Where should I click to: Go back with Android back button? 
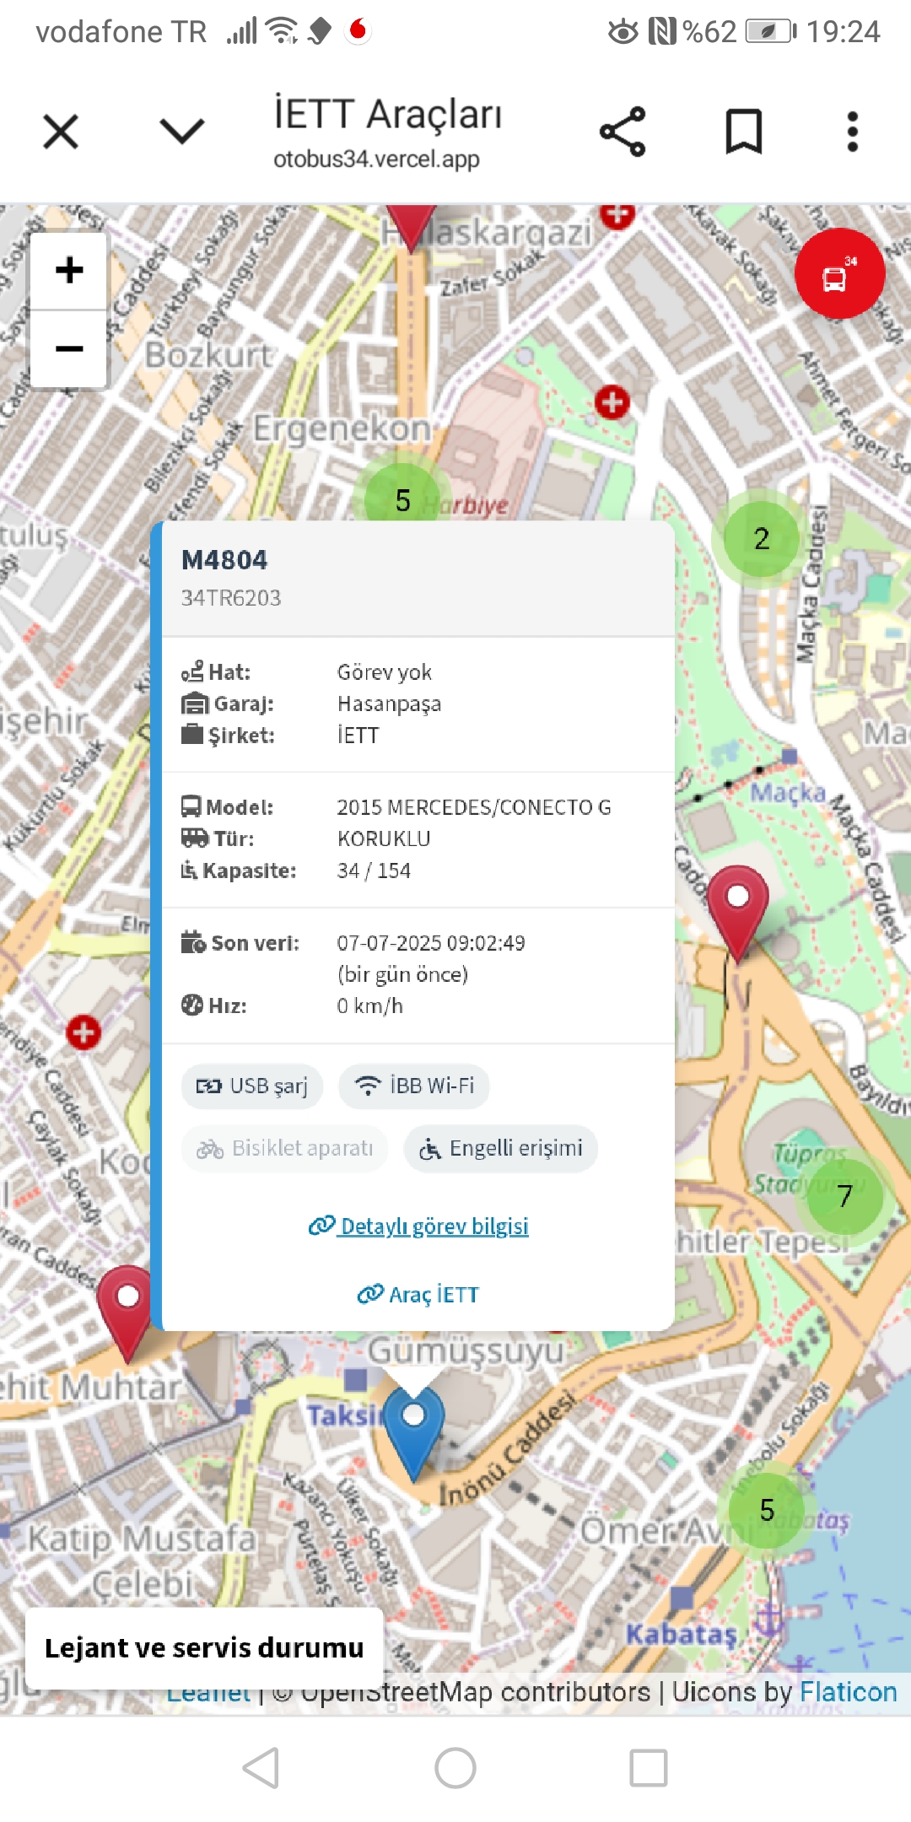point(261,1767)
